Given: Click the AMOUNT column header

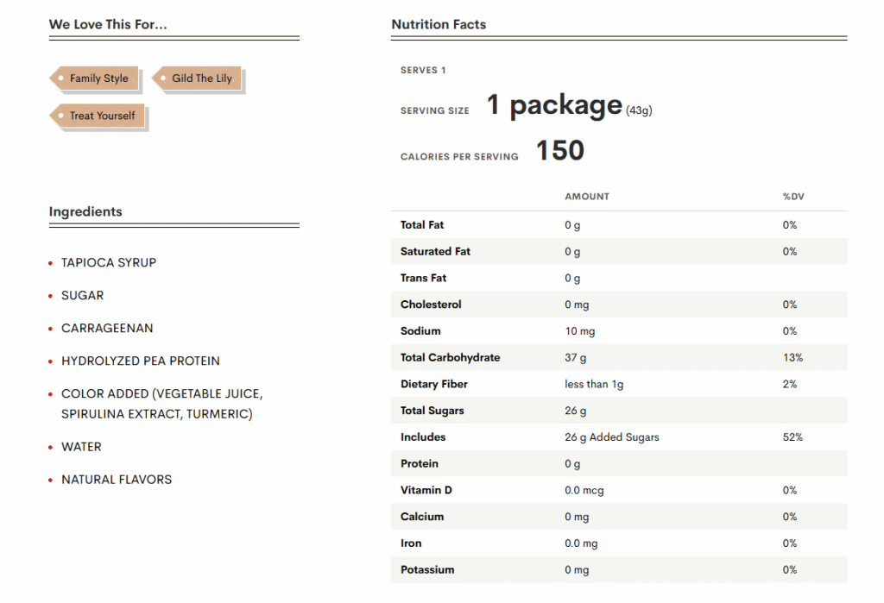Looking at the screenshot, I should (x=587, y=197).
